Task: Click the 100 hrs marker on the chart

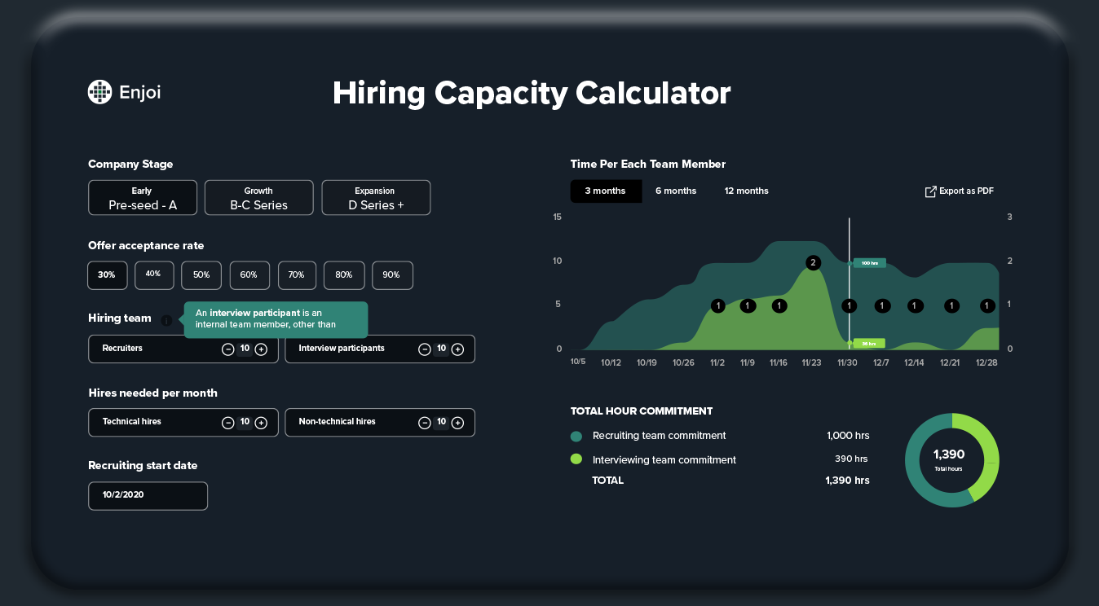Action: click(x=868, y=262)
